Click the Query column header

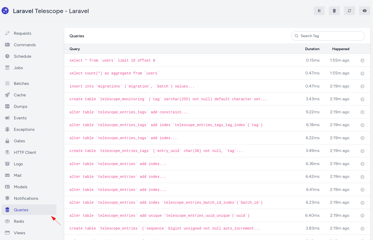tap(75, 49)
